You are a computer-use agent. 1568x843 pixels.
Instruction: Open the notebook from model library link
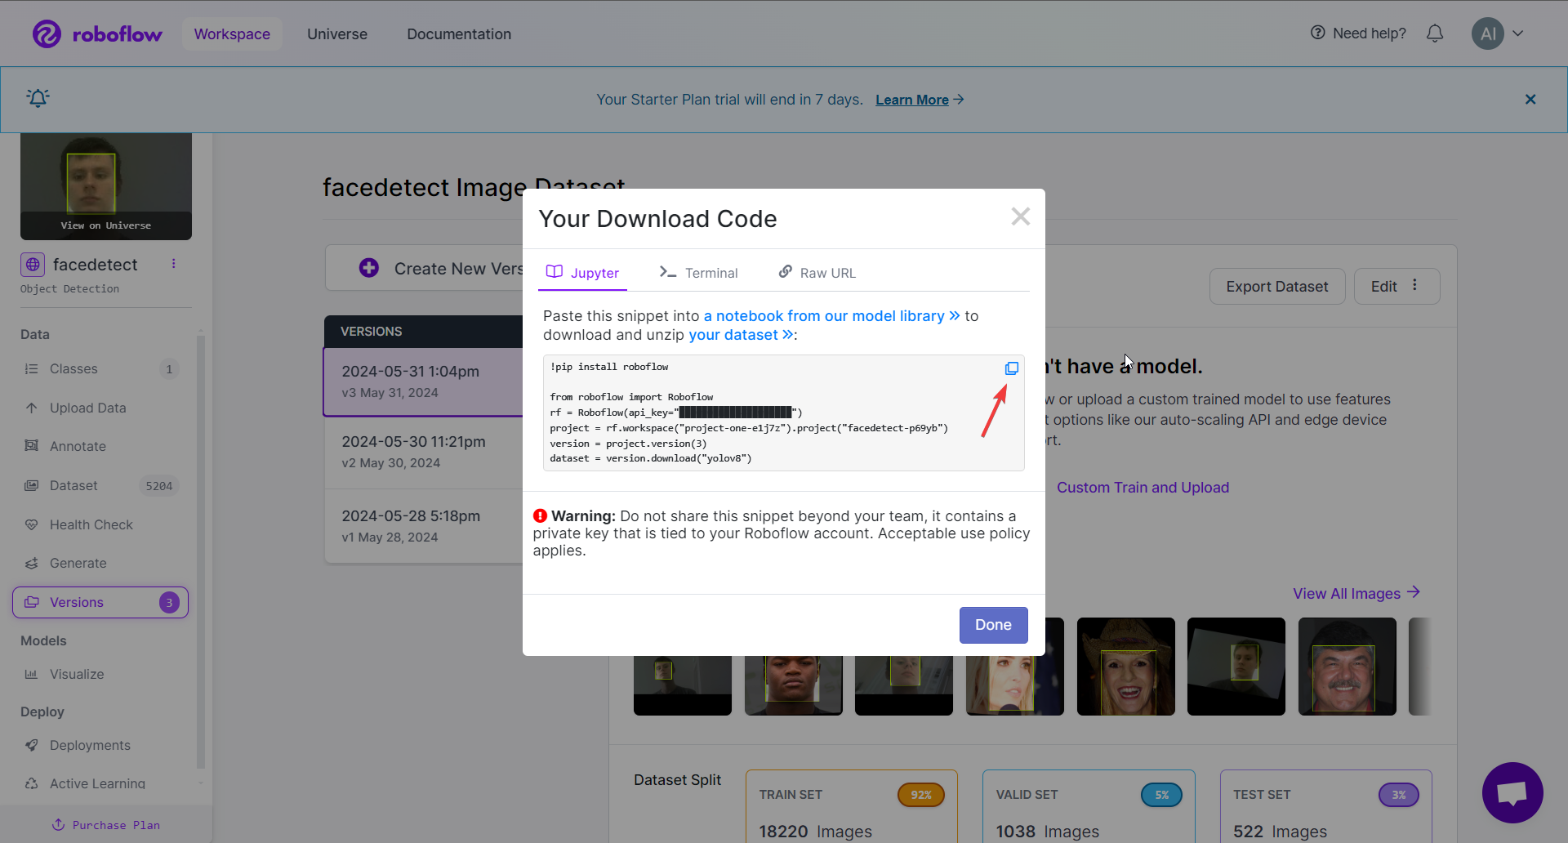(831, 316)
